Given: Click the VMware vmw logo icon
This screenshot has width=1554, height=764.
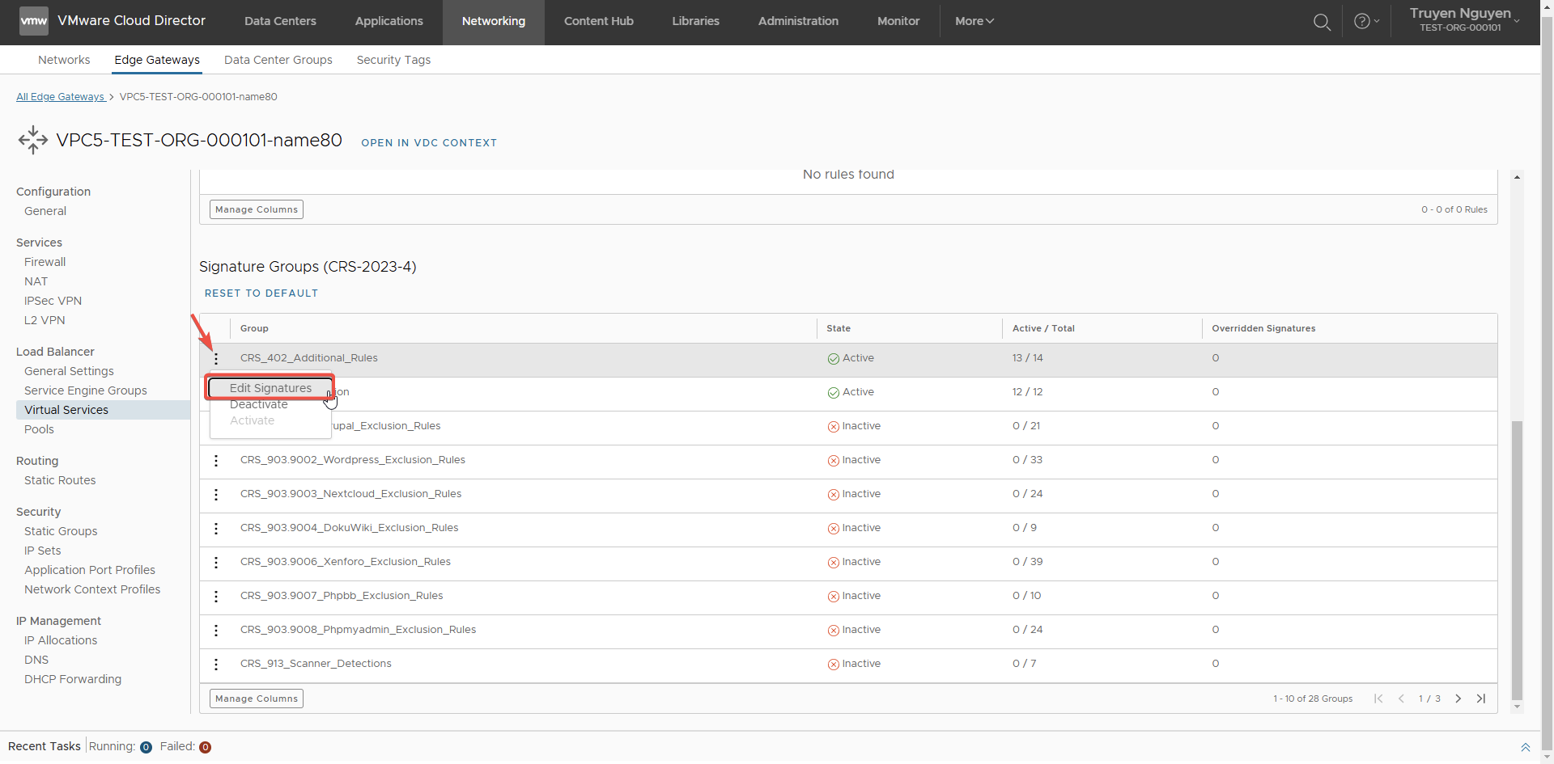Looking at the screenshot, I should click(x=33, y=21).
